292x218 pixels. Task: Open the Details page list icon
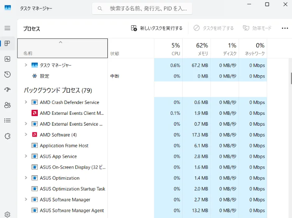coord(7,121)
